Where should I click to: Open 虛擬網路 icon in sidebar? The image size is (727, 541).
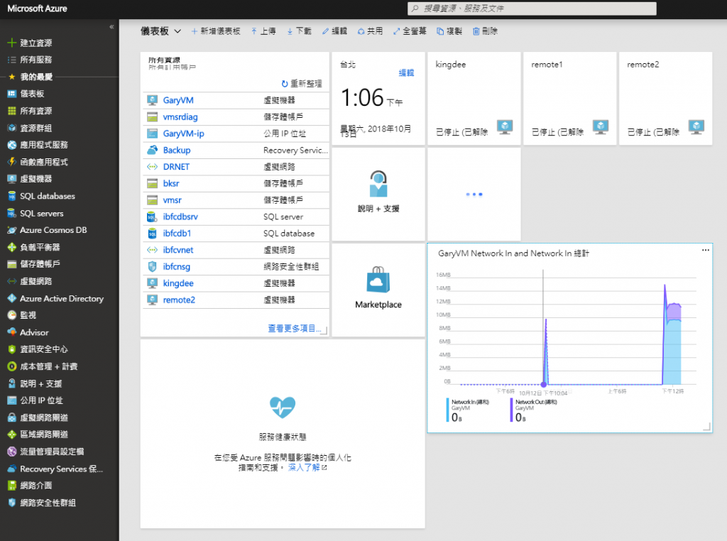[x=12, y=281]
